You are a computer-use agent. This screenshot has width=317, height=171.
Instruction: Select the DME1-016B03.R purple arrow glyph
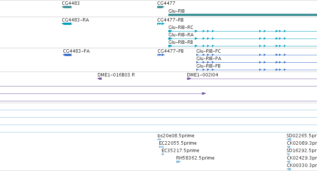(x=100, y=79)
